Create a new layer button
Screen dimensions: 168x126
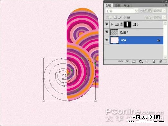tap(154, 61)
